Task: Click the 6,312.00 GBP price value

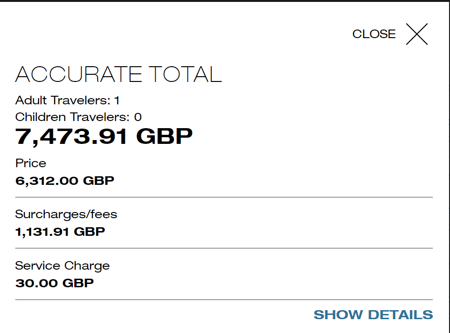Action: (65, 181)
